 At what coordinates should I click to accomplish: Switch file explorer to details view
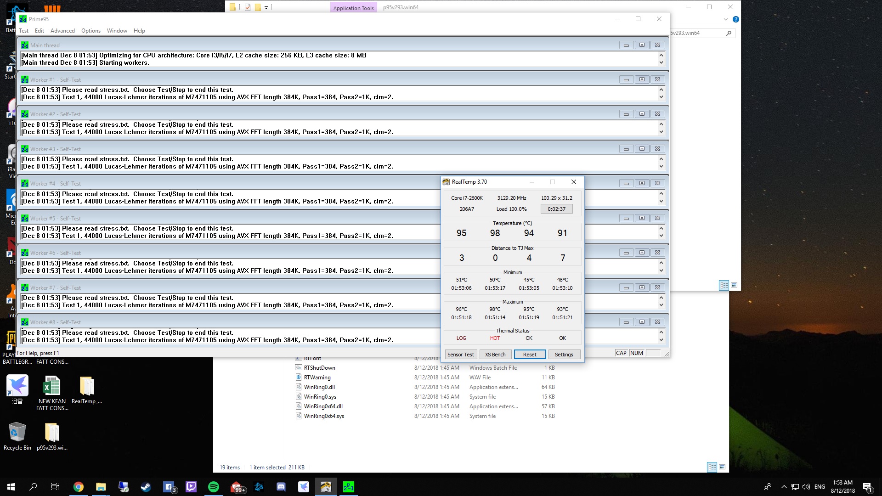712,467
